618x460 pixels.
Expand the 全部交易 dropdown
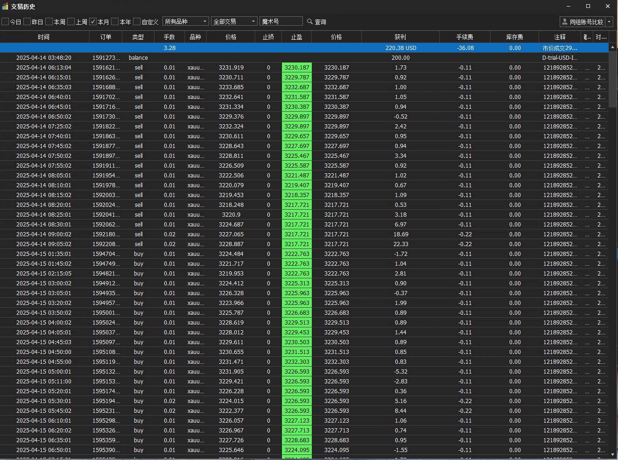[234, 21]
